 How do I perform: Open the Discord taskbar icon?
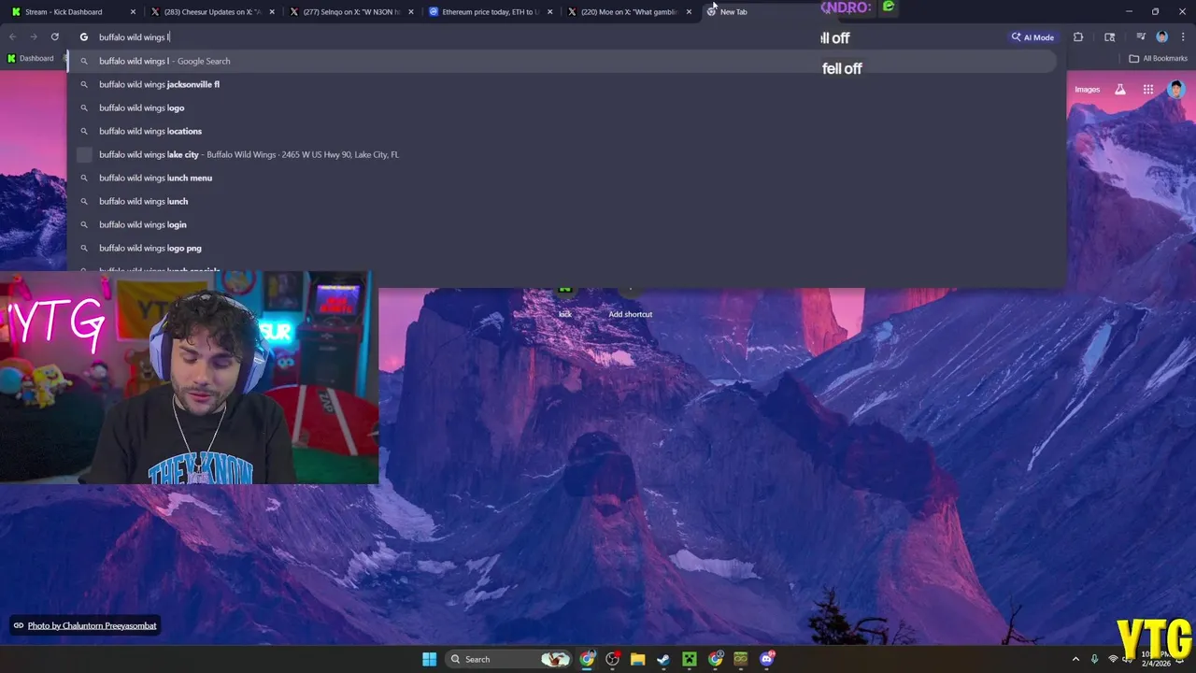767,659
